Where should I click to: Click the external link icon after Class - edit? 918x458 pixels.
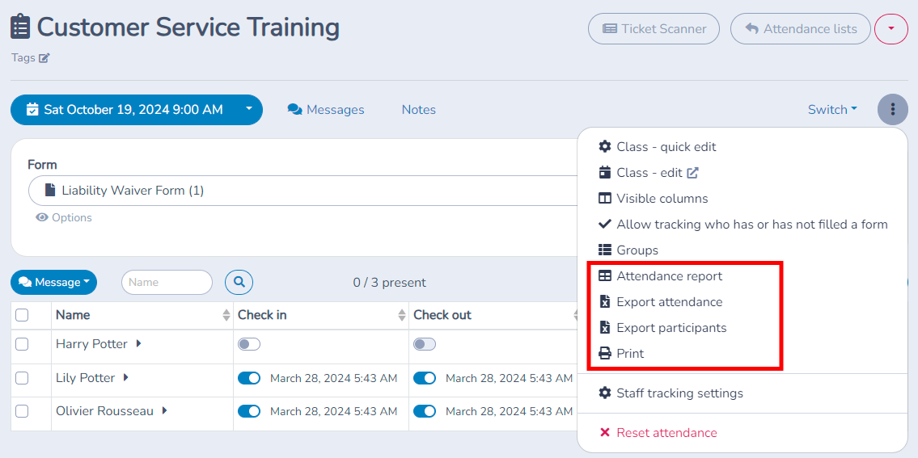point(692,173)
